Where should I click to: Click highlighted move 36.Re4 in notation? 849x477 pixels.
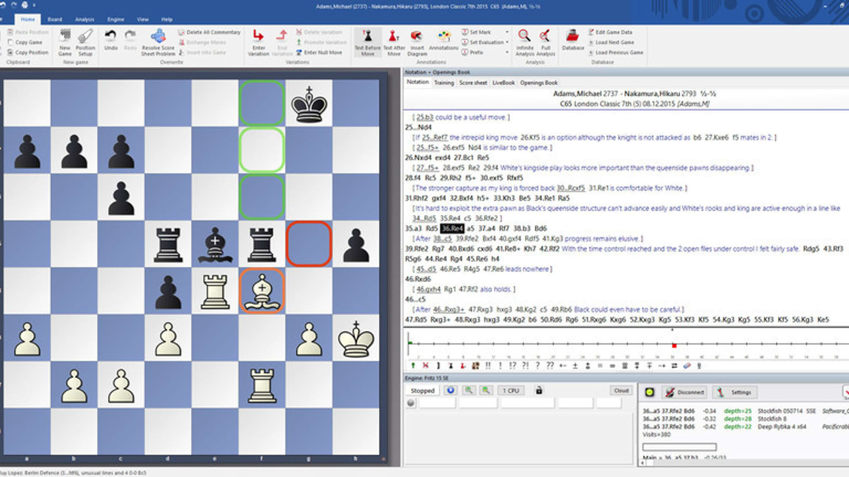click(x=452, y=228)
